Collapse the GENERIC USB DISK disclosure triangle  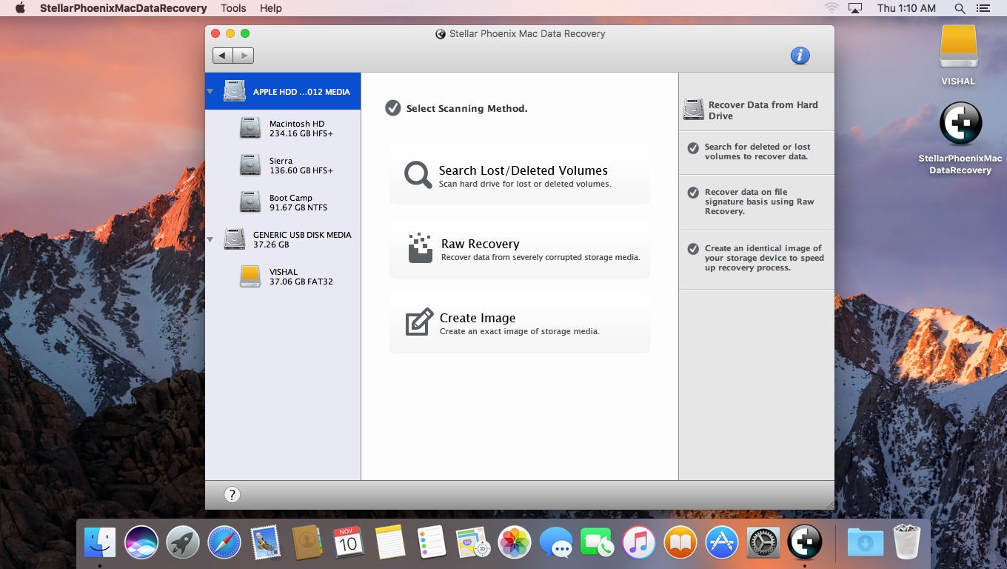210,239
